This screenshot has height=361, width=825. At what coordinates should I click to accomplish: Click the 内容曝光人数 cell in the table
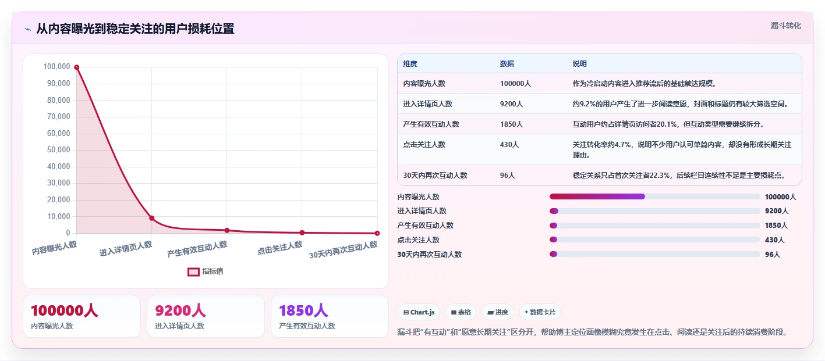click(x=424, y=84)
